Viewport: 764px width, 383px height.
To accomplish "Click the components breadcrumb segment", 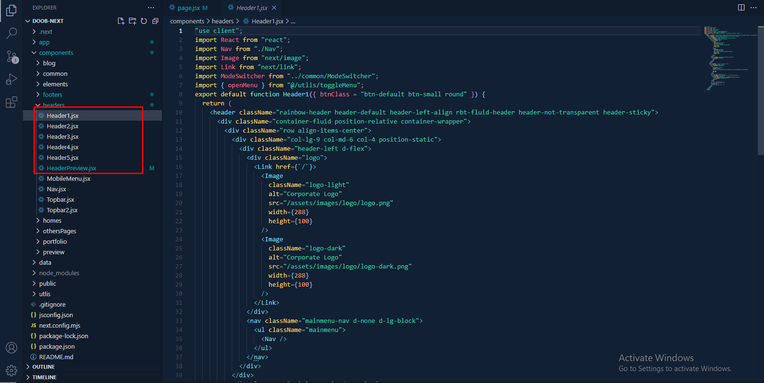I will (x=187, y=21).
